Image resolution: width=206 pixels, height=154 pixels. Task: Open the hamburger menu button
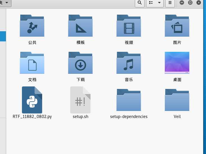[170, 3]
